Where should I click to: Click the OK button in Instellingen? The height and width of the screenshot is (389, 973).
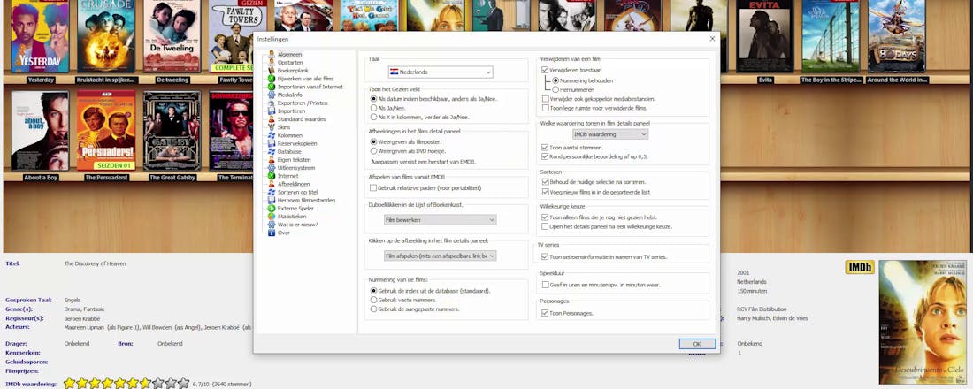[x=697, y=344]
